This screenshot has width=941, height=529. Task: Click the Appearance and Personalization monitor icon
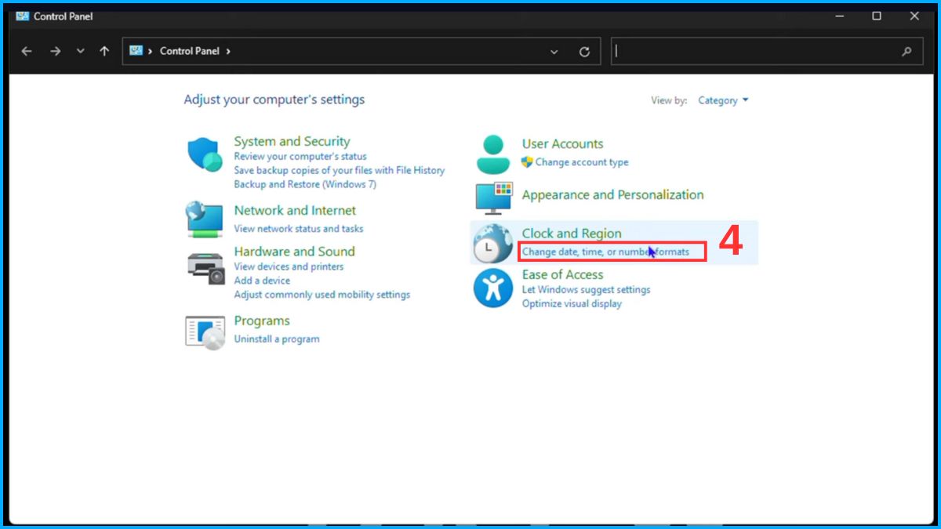tap(493, 197)
